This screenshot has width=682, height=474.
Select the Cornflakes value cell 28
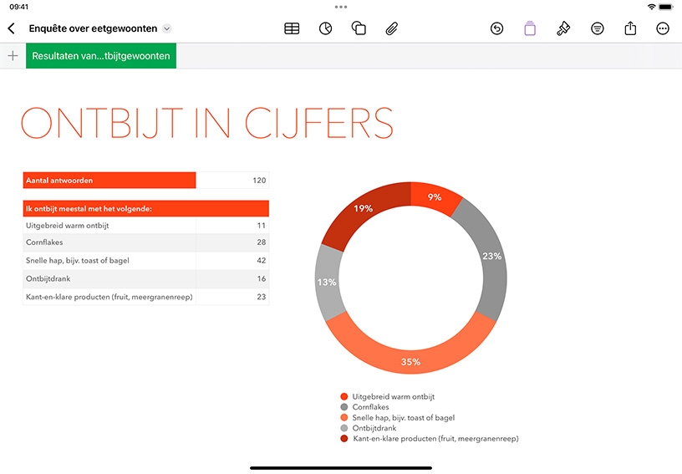tap(232, 242)
